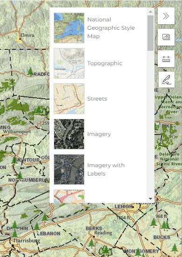
Task: Click the Topographic label
Action: pos(105,63)
